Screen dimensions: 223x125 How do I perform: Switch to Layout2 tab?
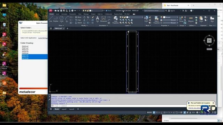72,109
